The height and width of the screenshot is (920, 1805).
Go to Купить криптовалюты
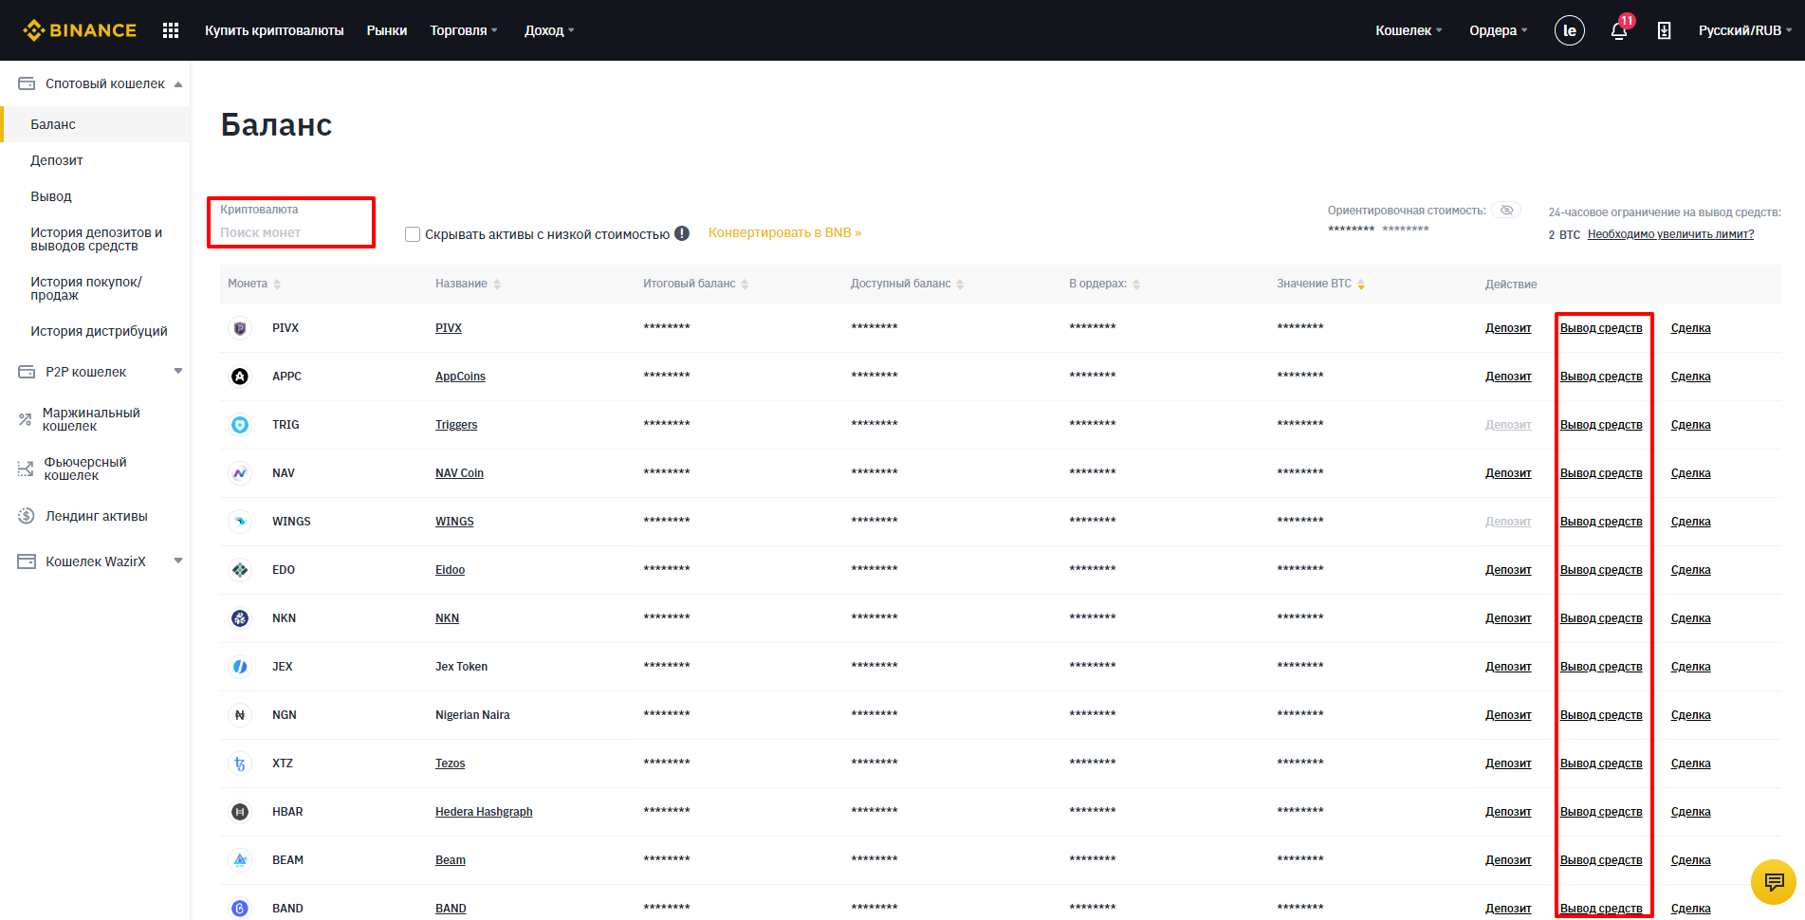[274, 30]
